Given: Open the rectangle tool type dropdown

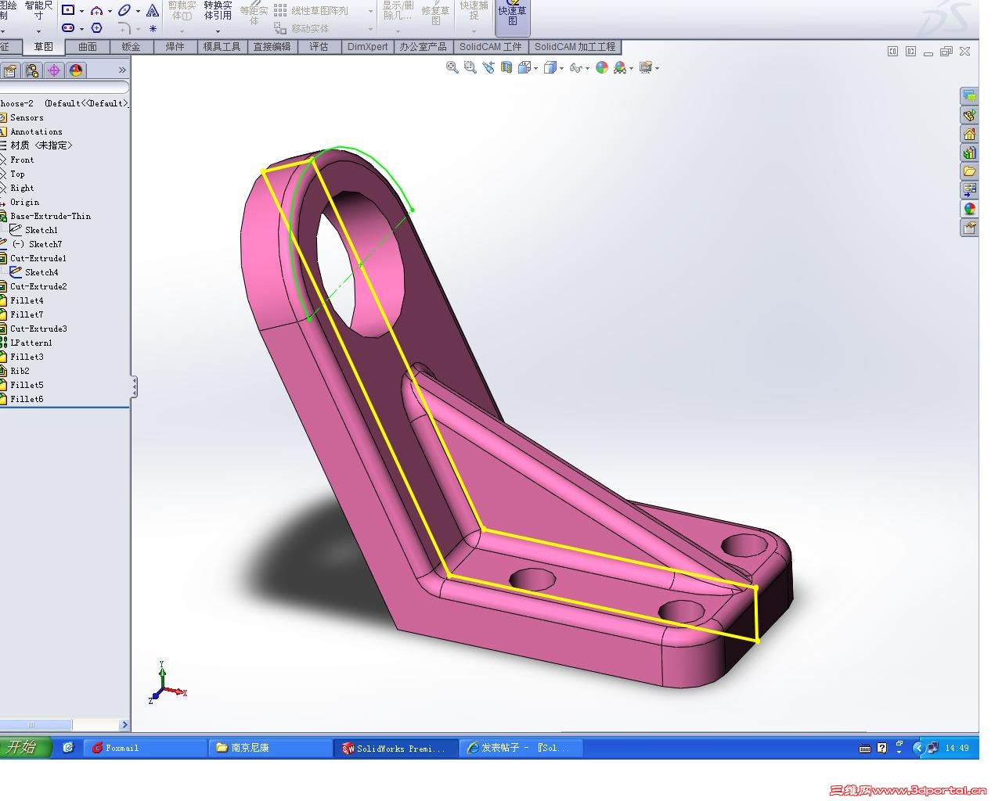Looking at the screenshot, I should (x=81, y=11).
